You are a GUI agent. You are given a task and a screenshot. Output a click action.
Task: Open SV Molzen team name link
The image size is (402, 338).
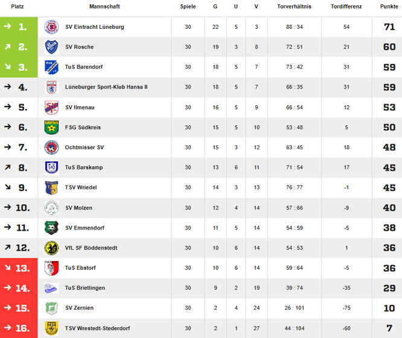[78, 208]
